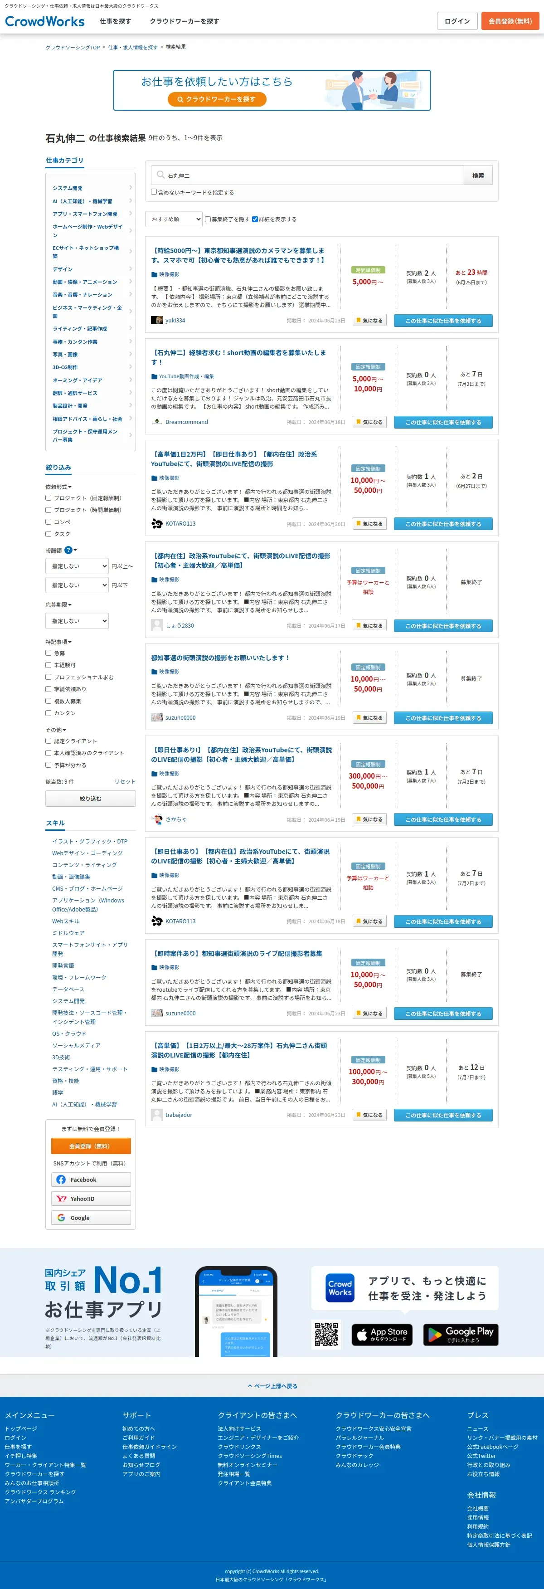Uncheck 詳細を表示する checkbox
The height and width of the screenshot is (1589, 544).
coord(255,219)
